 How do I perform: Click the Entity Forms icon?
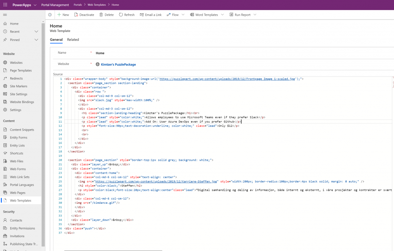5,138
